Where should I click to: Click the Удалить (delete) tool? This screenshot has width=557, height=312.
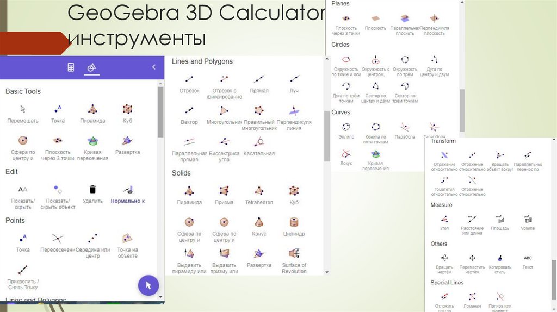point(92,194)
